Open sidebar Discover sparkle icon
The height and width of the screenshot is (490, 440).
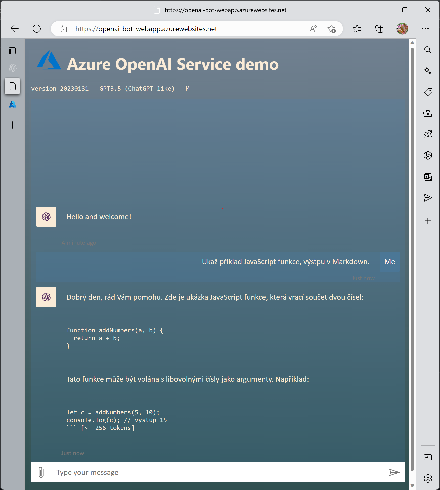click(428, 71)
